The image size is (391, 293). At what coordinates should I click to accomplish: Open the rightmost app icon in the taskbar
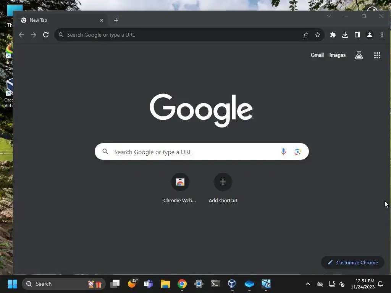(x=266, y=284)
